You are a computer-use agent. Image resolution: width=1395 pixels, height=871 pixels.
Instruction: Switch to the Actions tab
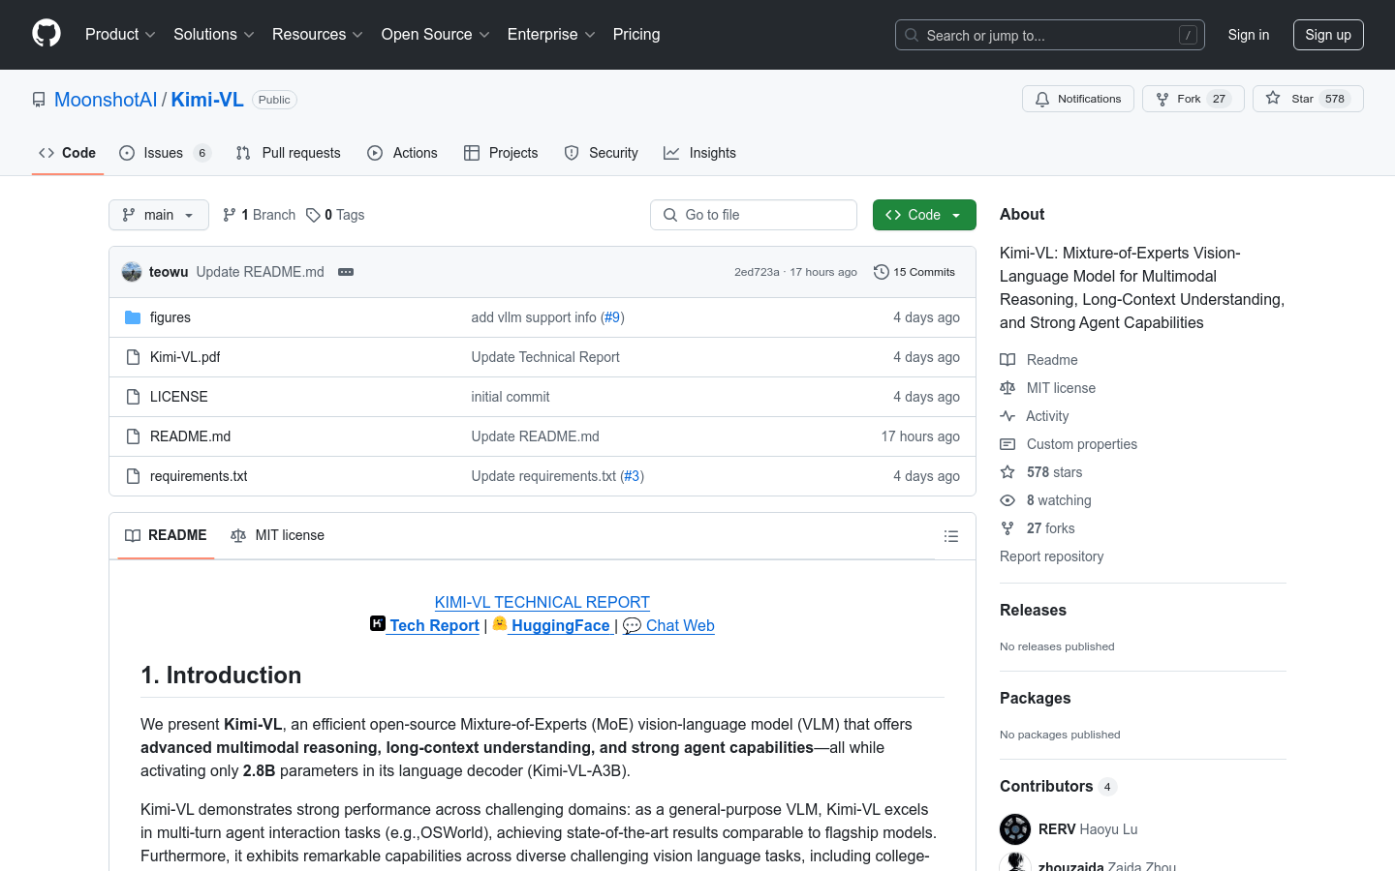403,153
